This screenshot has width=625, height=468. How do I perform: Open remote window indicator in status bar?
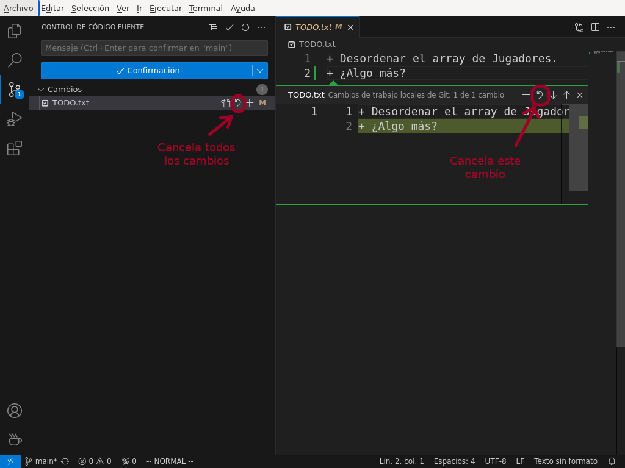pyautogui.click(x=10, y=461)
